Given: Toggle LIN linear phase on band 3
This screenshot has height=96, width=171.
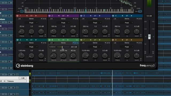Looking at the screenshot, I should click(x=83, y=19).
